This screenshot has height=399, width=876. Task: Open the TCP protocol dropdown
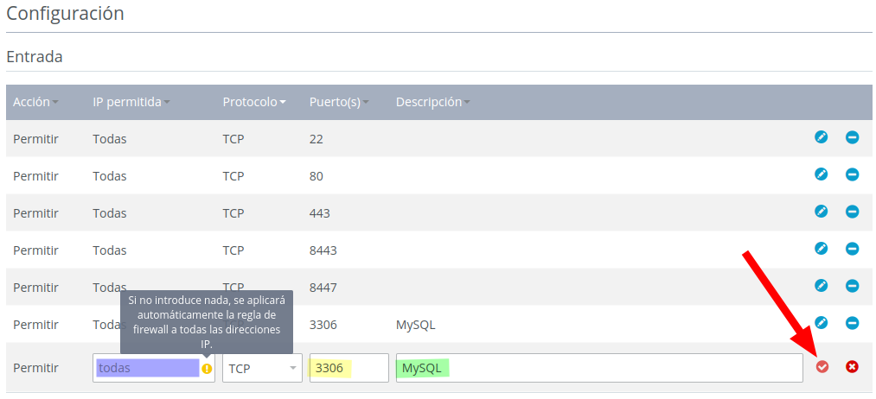[262, 368]
